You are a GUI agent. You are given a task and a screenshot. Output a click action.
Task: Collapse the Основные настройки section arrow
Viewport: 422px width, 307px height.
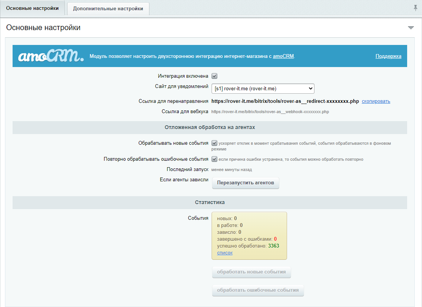coord(411,28)
